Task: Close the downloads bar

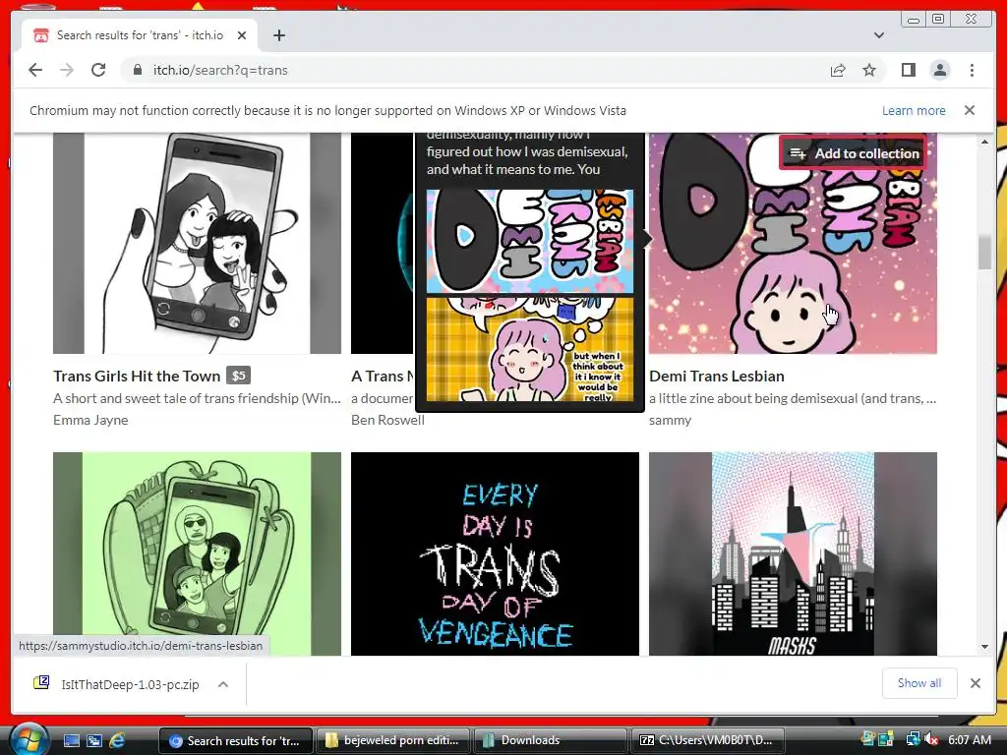Action: 975,683
